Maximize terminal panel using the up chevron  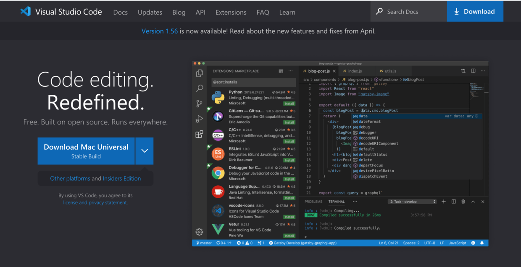(473, 202)
